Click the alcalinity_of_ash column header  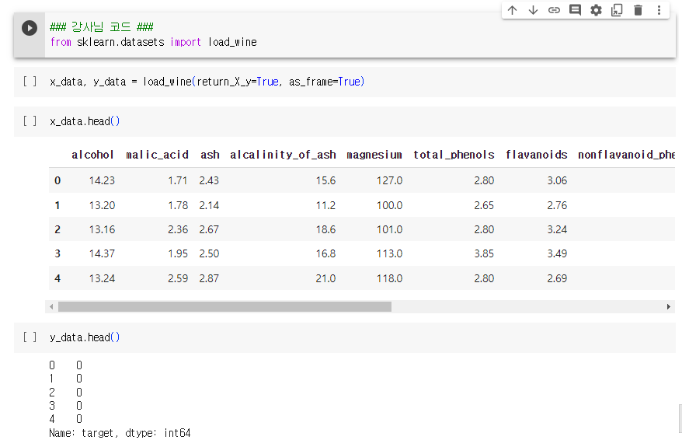point(283,155)
